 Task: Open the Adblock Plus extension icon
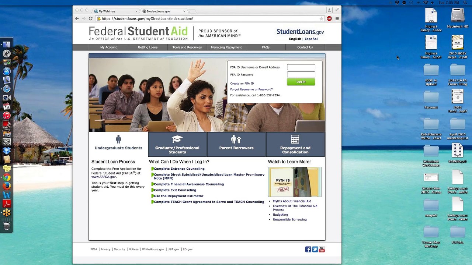coord(329,18)
